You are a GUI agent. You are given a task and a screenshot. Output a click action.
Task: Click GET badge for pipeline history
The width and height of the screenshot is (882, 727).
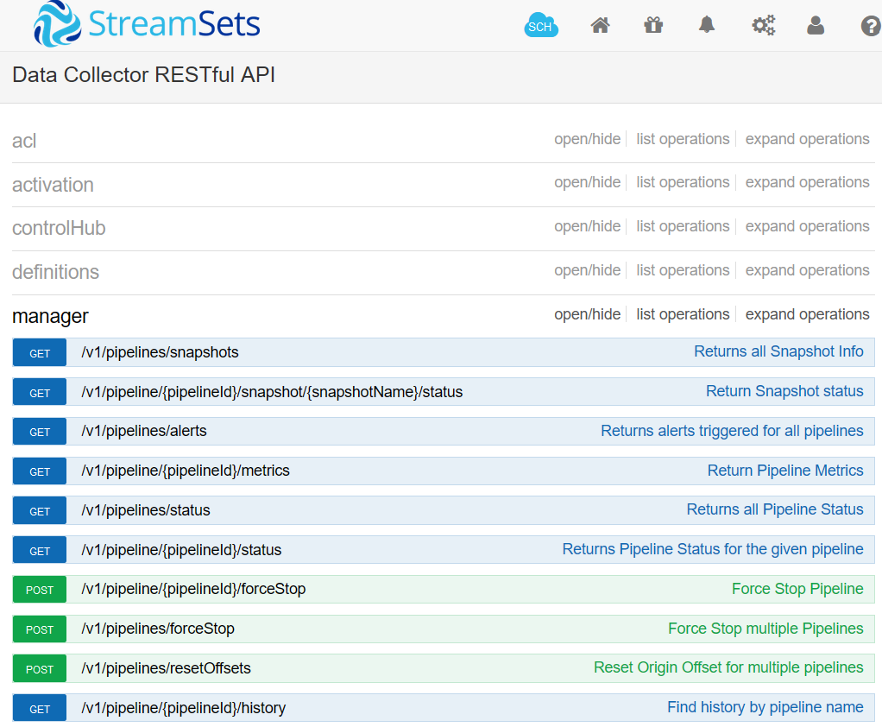(40, 708)
